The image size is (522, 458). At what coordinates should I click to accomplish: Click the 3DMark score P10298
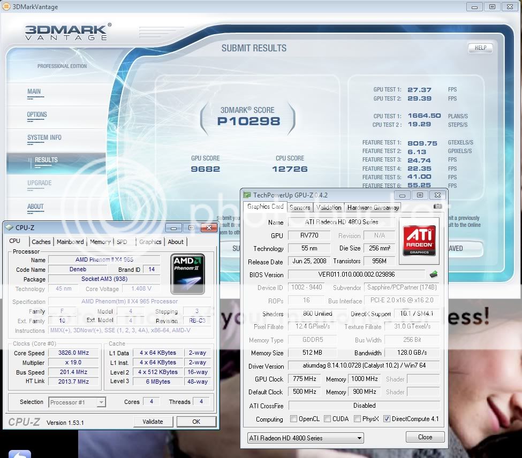pyautogui.click(x=248, y=121)
